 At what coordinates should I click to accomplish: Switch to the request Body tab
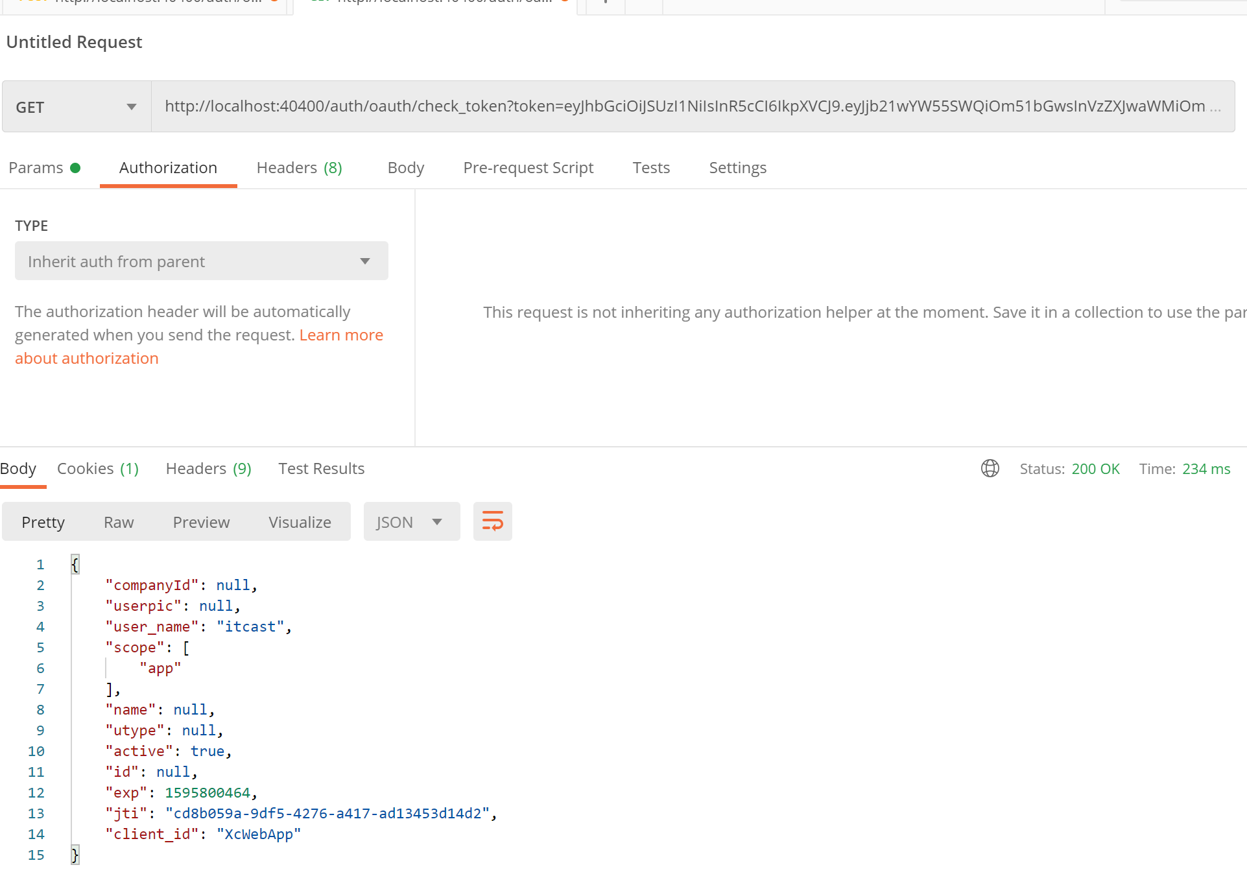click(406, 168)
